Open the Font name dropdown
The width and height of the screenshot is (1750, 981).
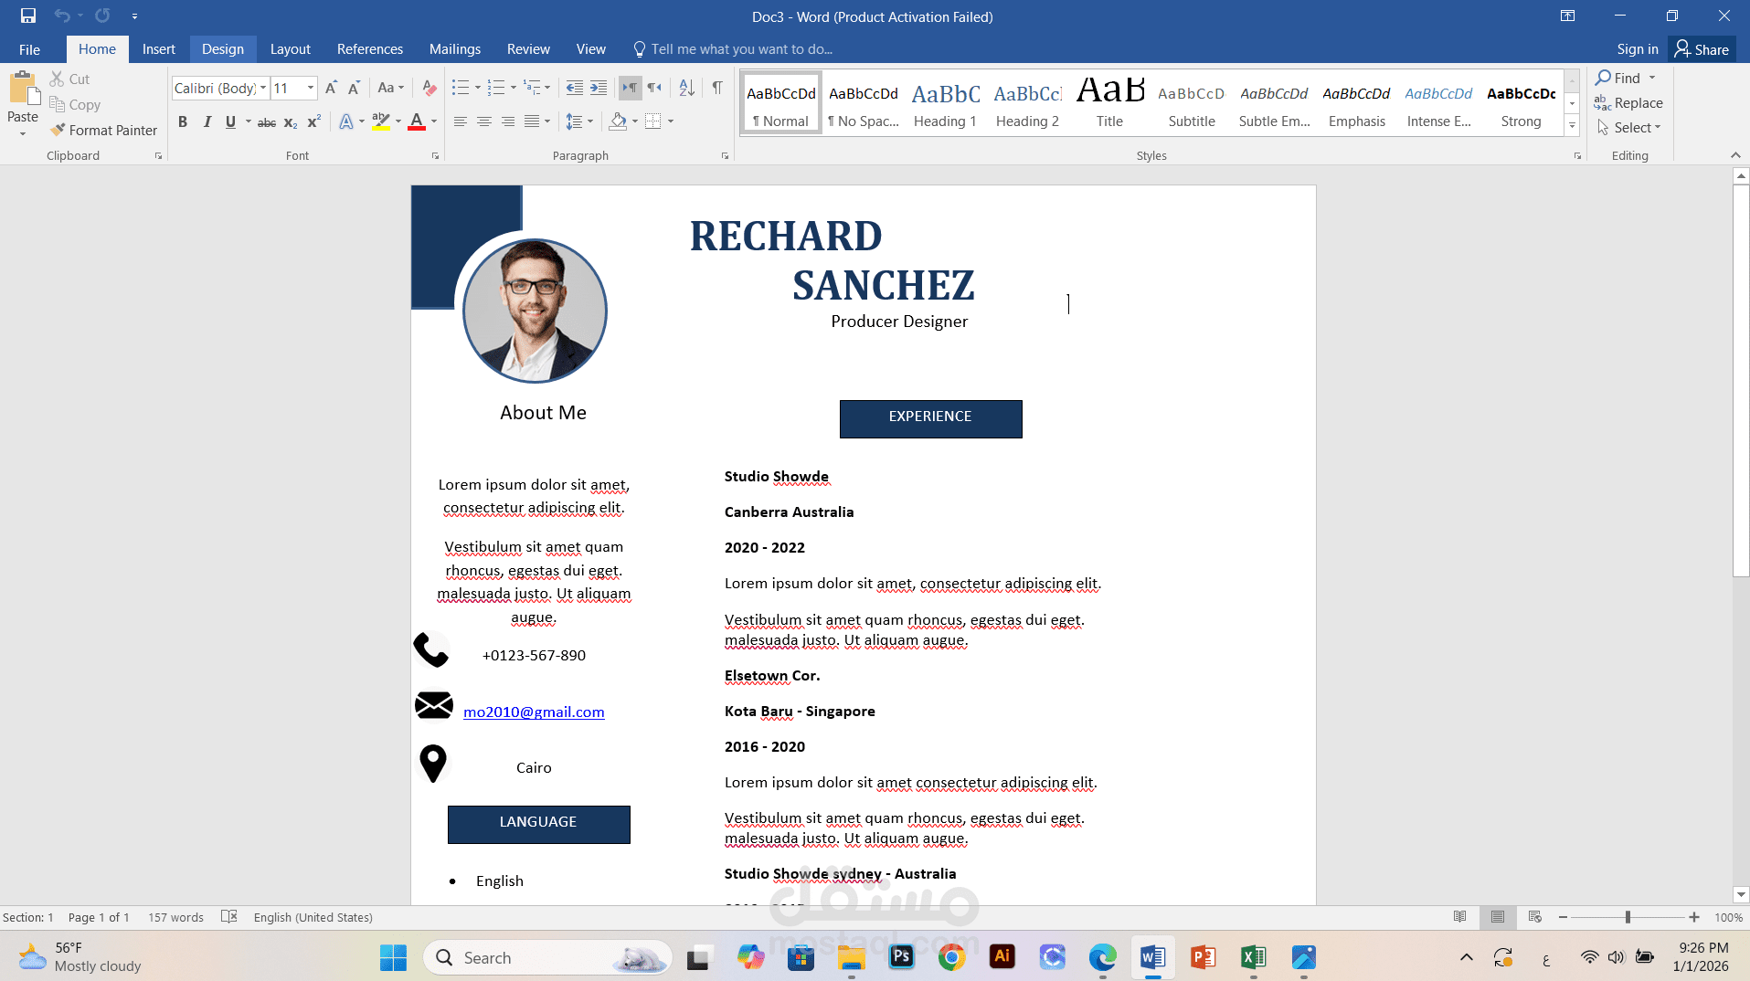263,88
